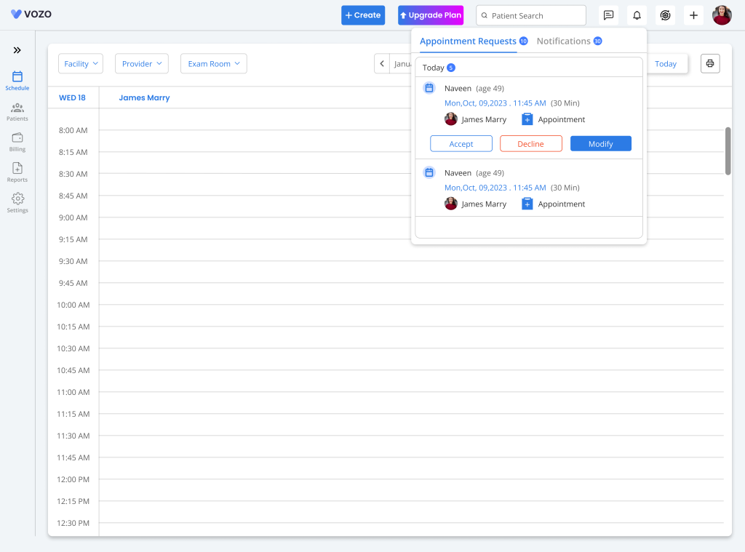Open the Reports sidebar icon
745x552 pixels.
[17, 172]
